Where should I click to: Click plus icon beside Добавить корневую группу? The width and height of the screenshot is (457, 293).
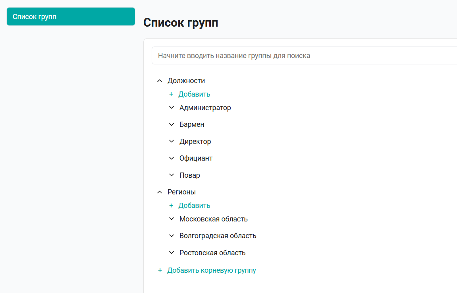click(160, 270)
